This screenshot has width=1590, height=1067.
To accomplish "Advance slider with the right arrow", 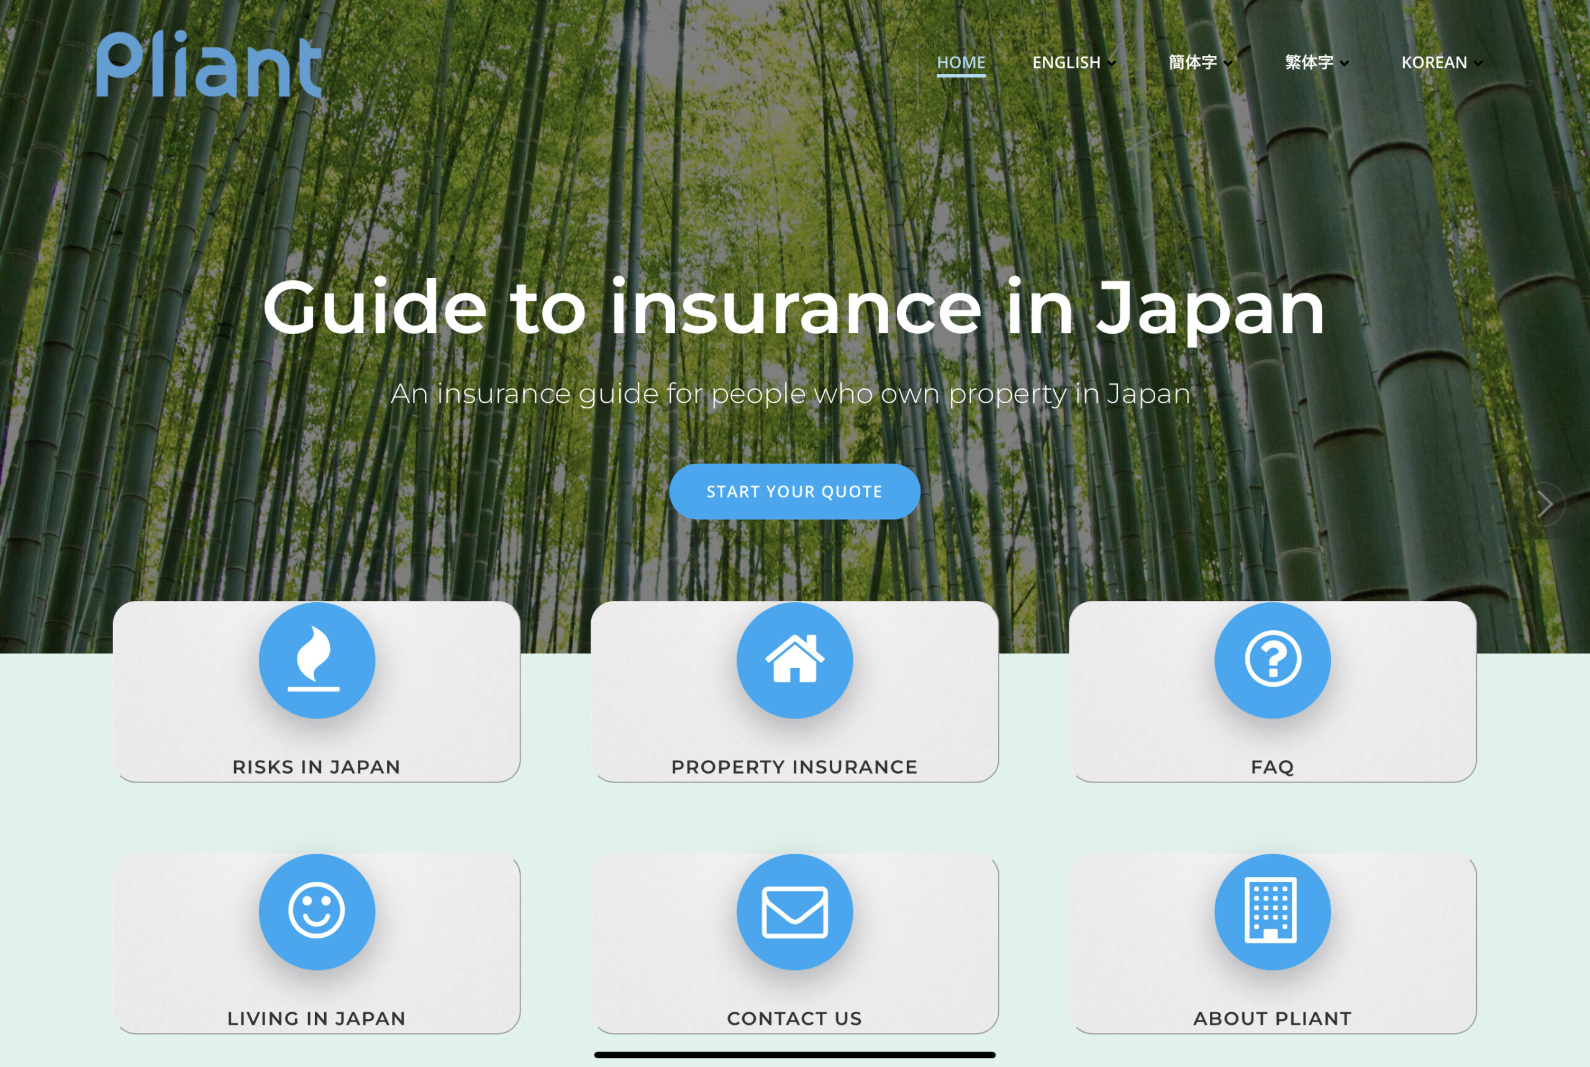I will [1544, 504].
